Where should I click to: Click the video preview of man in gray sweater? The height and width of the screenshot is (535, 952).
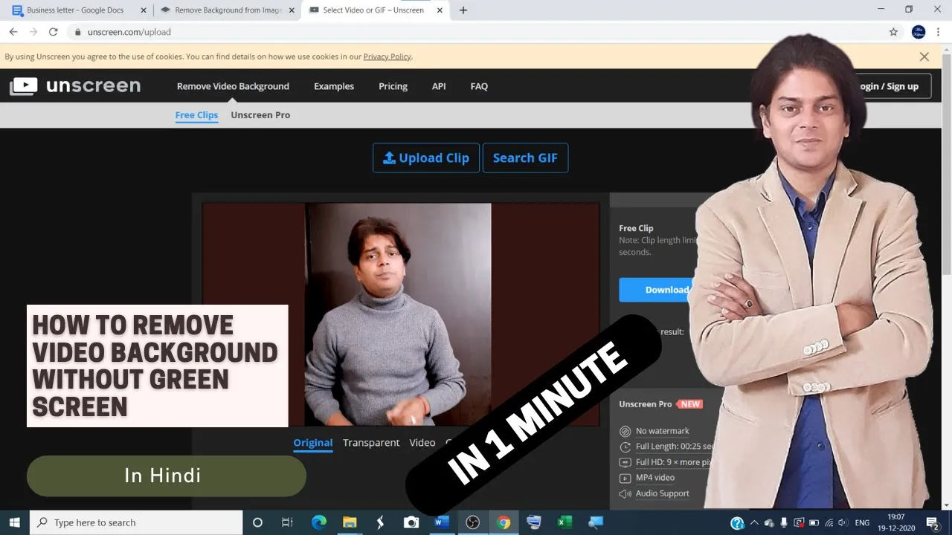[x=398, y=314]
